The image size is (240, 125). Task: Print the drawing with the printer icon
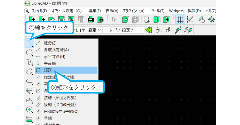click(x=91, y=20)
